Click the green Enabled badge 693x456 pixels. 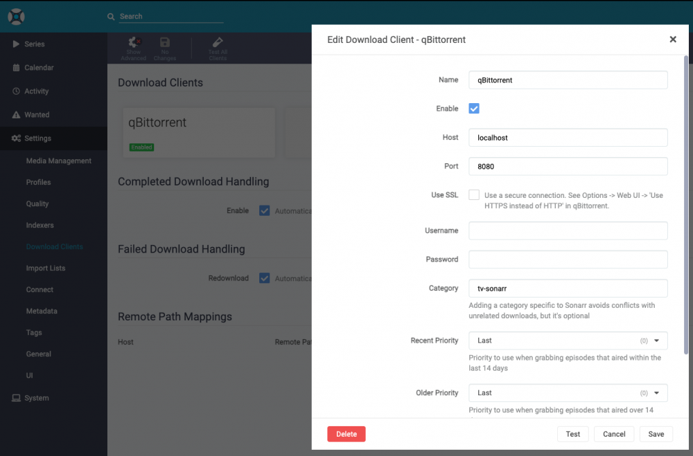tap(141, 147)
